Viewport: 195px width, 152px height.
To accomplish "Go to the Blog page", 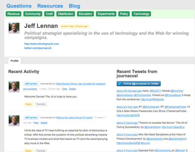I will [x=74, y=6].
